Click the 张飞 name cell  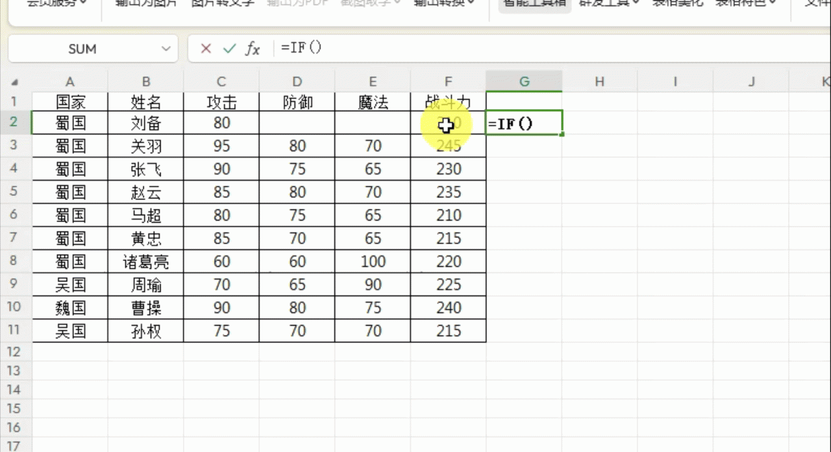click(146, 169)
